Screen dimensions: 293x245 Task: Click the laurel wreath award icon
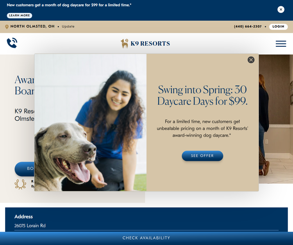[x=20, y=184]
